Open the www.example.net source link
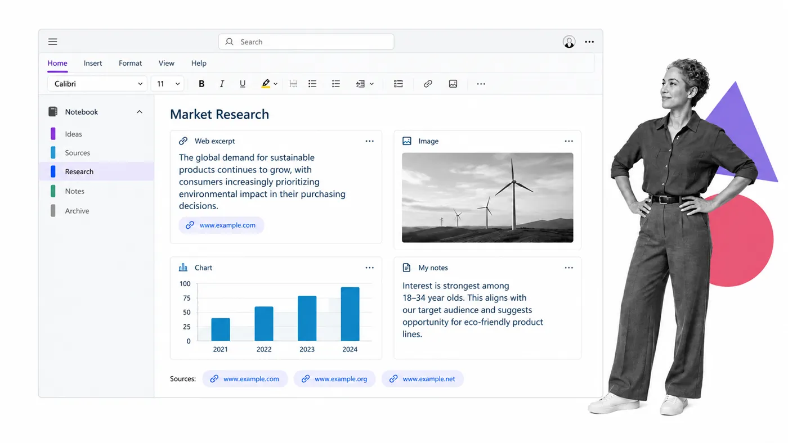788x443 pixels. point(423,379)
